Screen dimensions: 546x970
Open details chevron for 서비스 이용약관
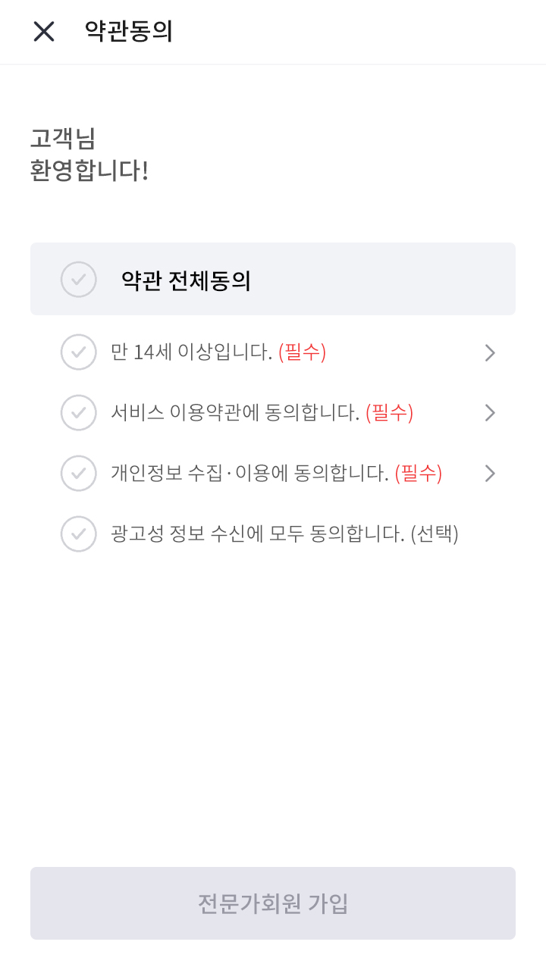point(490,413)
